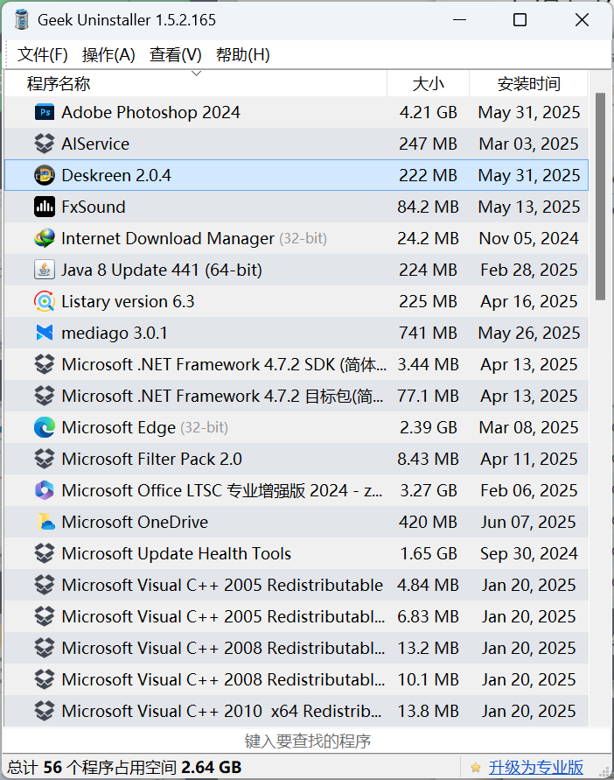The width and height of the screenshot is (614, 780).
Task: Open the 操作(A) menu
Action: (x=108, y=55)
